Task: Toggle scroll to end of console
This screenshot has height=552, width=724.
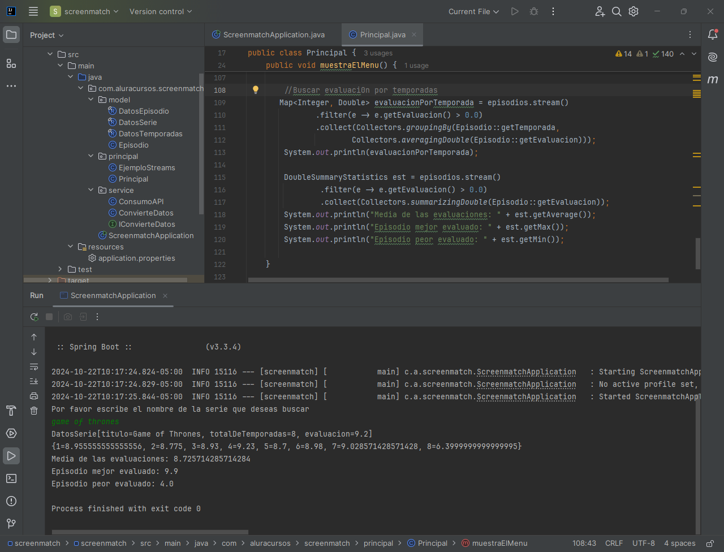Action: pos(34,381)
